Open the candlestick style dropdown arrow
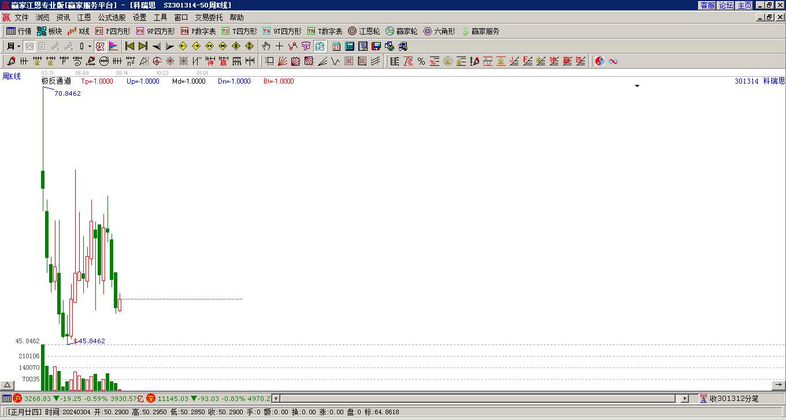786x420 pixels. pyautogui.click(x=90, y=46)
